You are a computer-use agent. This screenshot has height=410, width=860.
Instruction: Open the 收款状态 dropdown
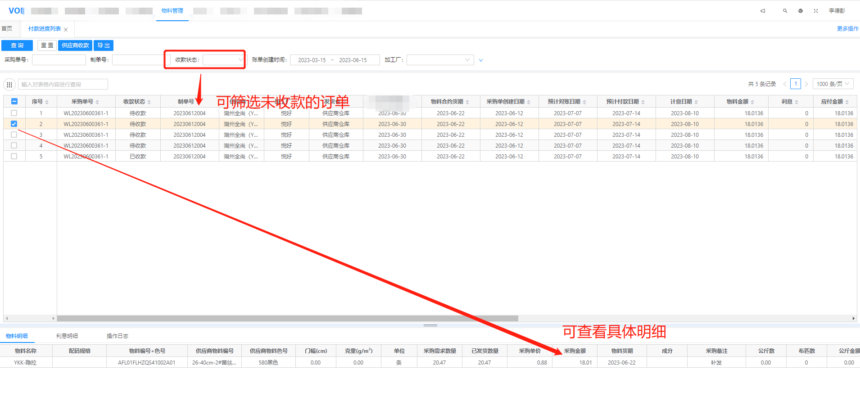pos(223,60)
